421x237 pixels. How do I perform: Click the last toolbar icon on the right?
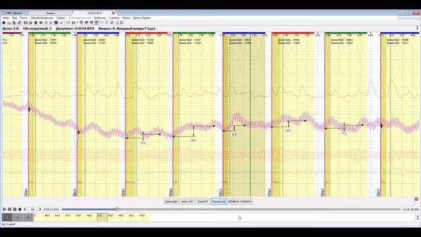coord(122,23)
